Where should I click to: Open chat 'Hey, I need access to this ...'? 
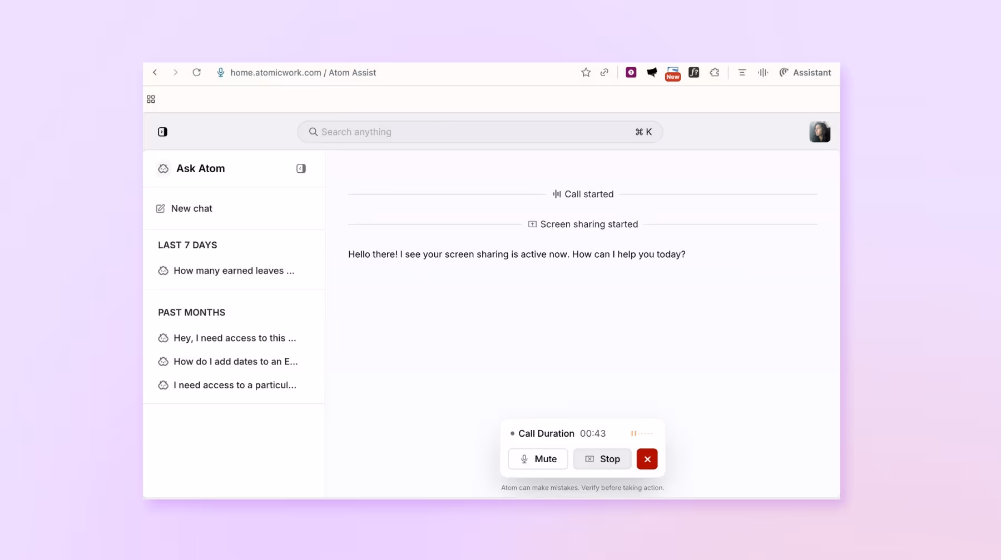(227, 338)
